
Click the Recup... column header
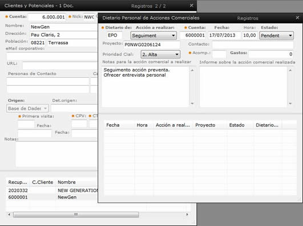tap(18, 182)
